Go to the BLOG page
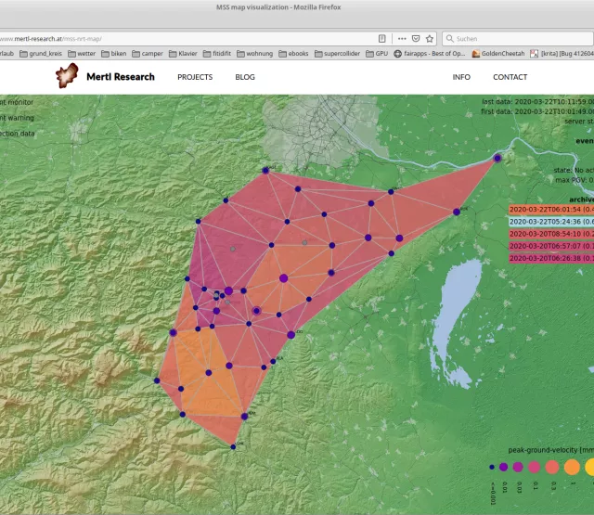 pos(245,77)
